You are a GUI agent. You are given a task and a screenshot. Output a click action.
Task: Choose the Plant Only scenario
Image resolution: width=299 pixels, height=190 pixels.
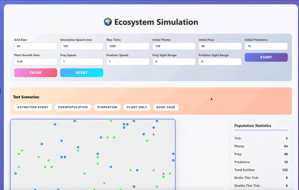pos(136,107)
